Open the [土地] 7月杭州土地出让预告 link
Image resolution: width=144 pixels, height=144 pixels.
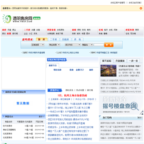68,53
